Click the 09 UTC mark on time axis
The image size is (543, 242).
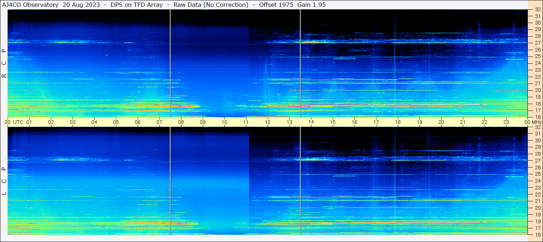coord(203,122)
